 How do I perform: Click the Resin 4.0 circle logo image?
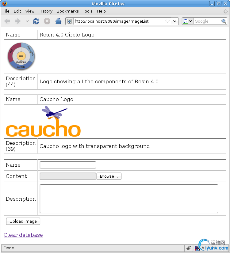pos(21,56)
